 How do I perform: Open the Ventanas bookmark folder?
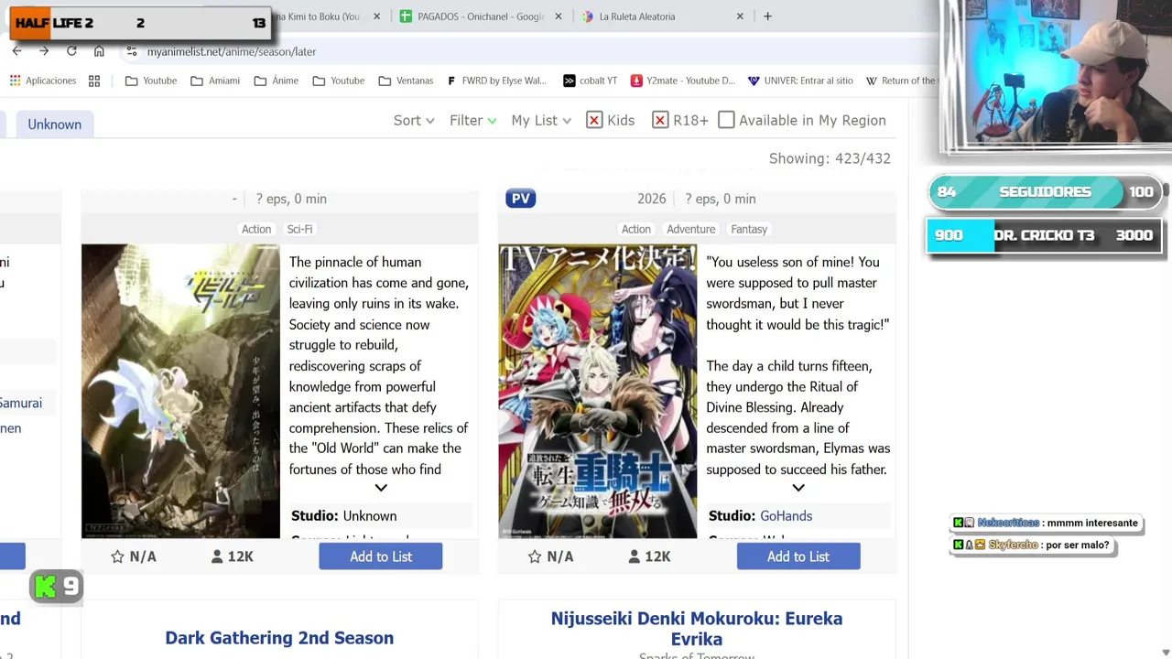point(406,81)
